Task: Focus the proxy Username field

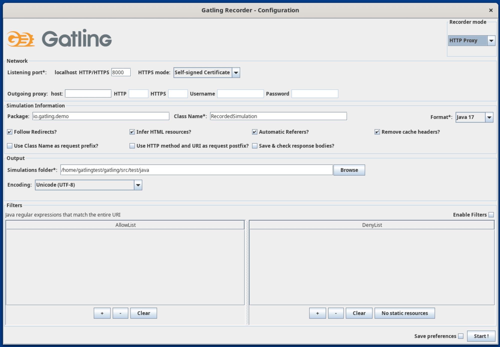Action: [x=240, y=94]
